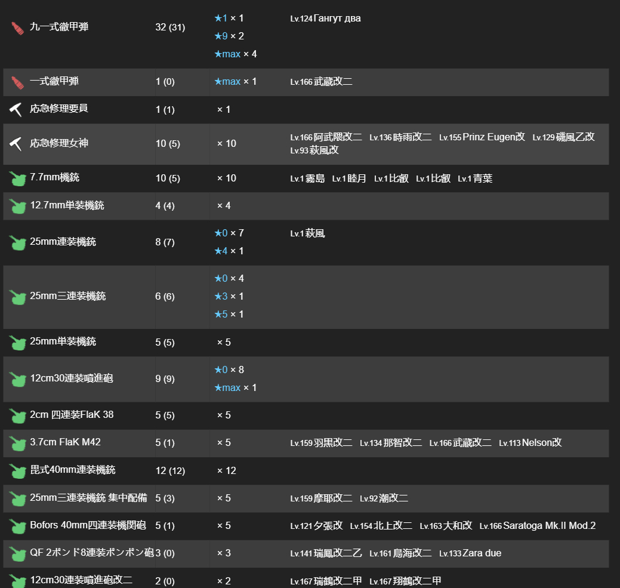Click ship Lv.136 時雨改二

tap(400, 137)
